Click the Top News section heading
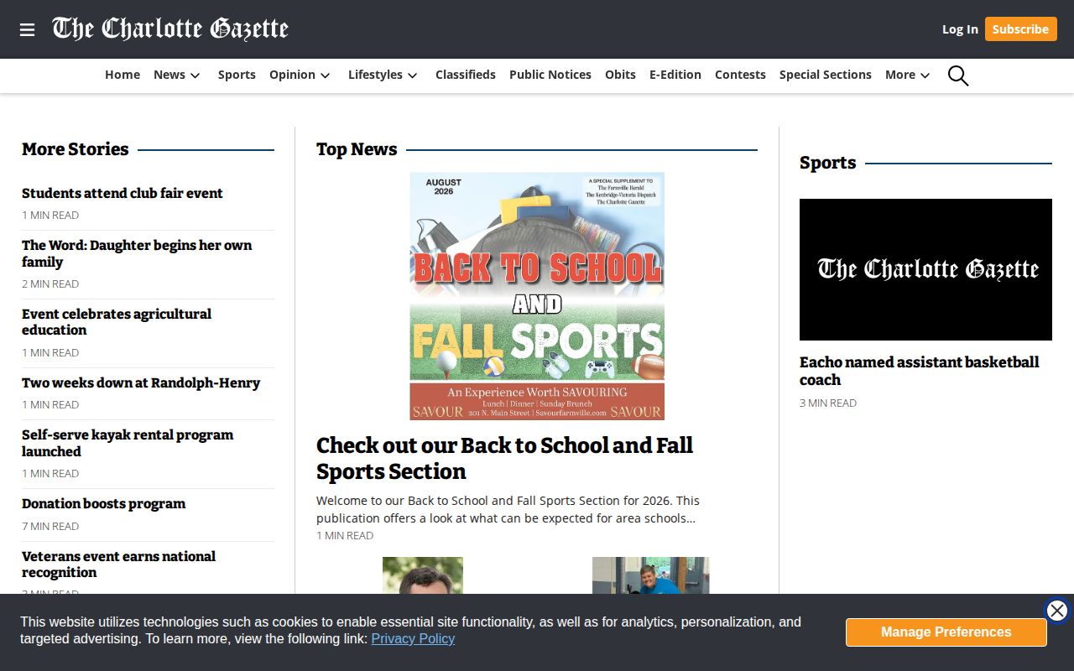Image resolution: width=1074 pixels, height=671 pixels. 357,149
